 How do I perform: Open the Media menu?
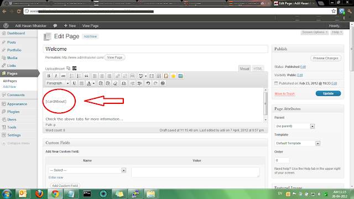coord(12,57)
